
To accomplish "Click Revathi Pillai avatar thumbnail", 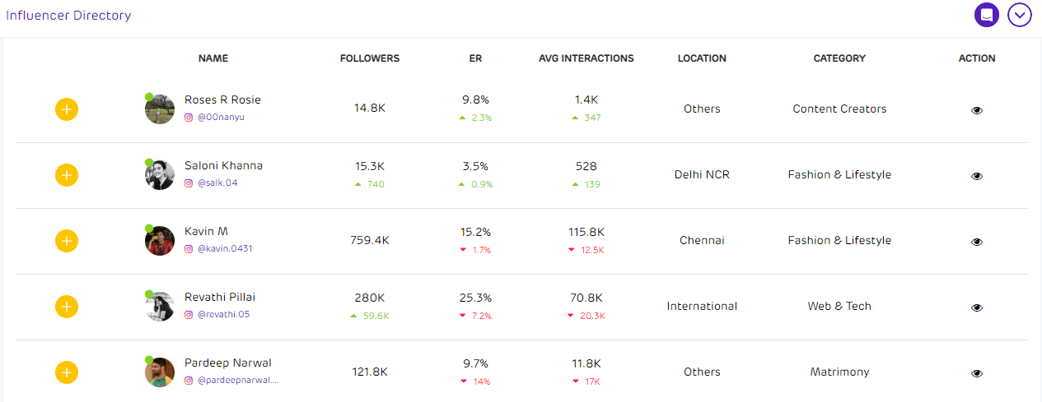I will click(x=160, y=307).
